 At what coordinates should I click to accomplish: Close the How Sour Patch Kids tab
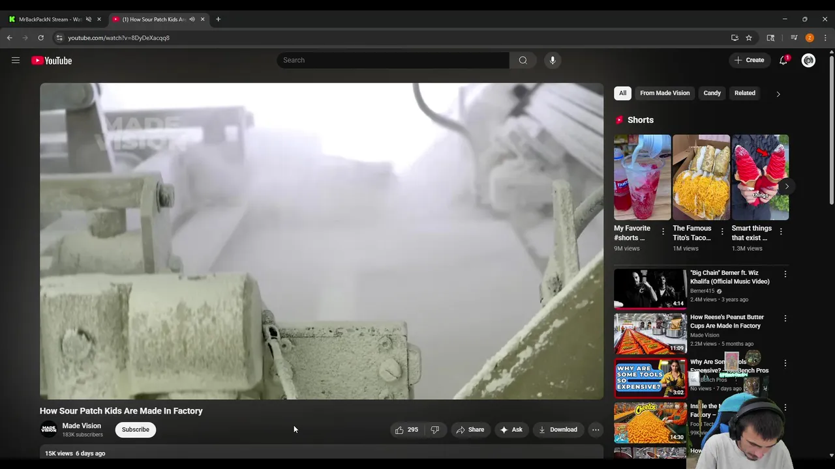pos(202,20)
